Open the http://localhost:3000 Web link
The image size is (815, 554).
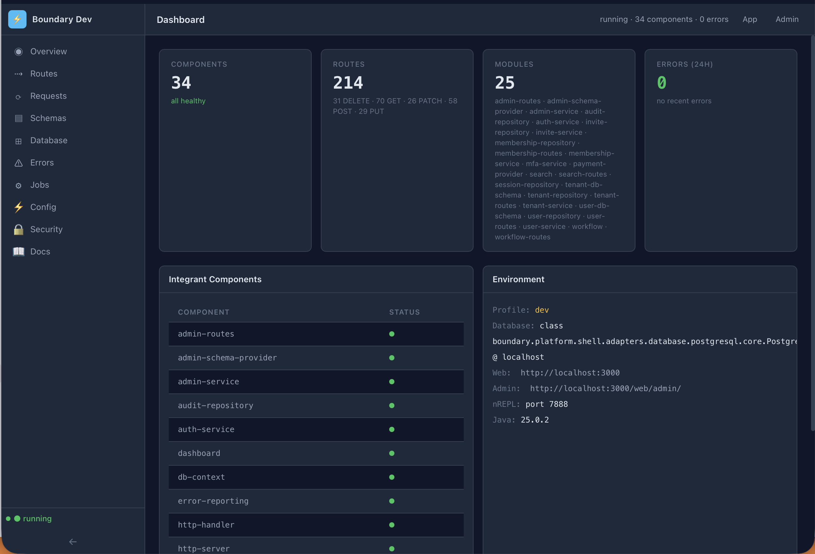click(x=570, y=373)
